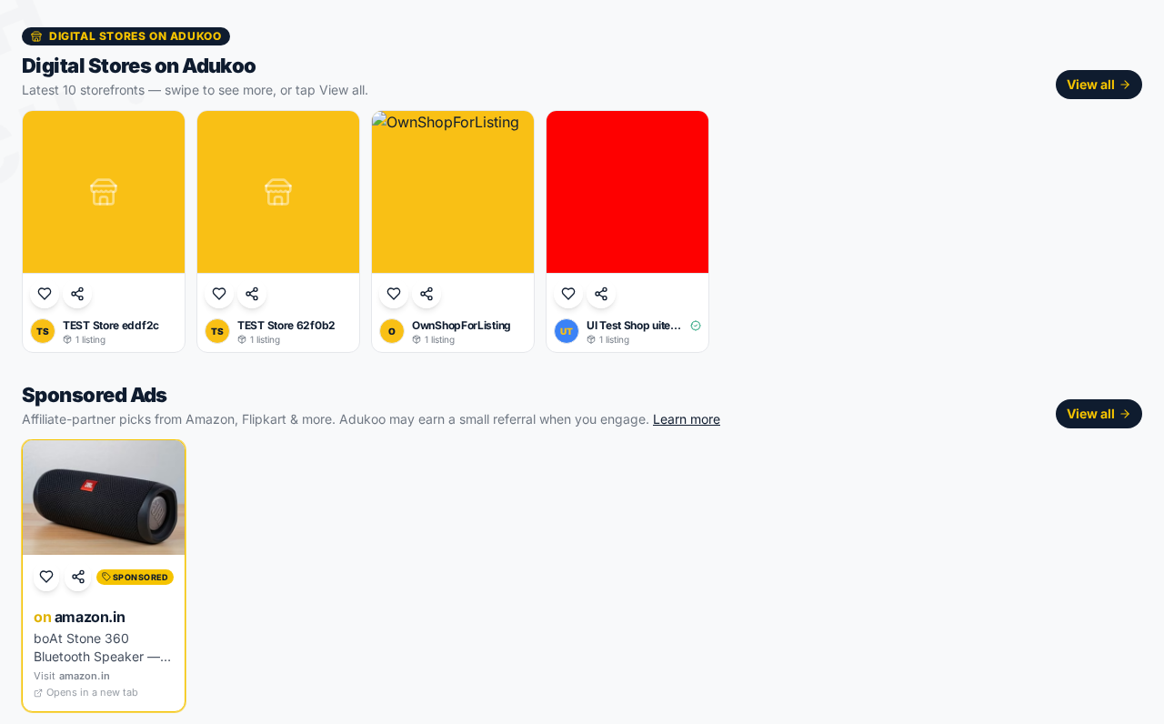1164x724 pixels.
Task: Like the boAt Stone 360 sponsored ad
Action: click(x=46, y=577)
